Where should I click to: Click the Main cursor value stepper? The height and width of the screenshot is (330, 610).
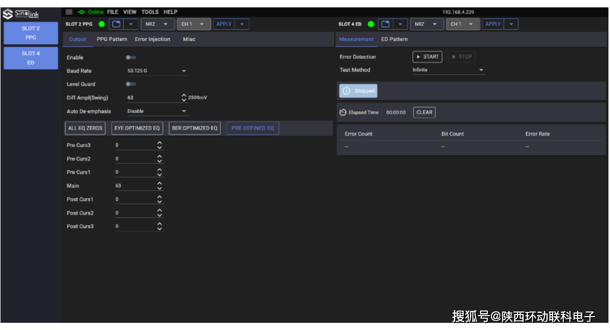point(159,186)
